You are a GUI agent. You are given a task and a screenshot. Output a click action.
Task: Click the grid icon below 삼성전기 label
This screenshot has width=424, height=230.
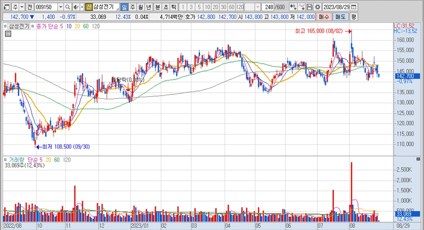[x=7, y=34]
